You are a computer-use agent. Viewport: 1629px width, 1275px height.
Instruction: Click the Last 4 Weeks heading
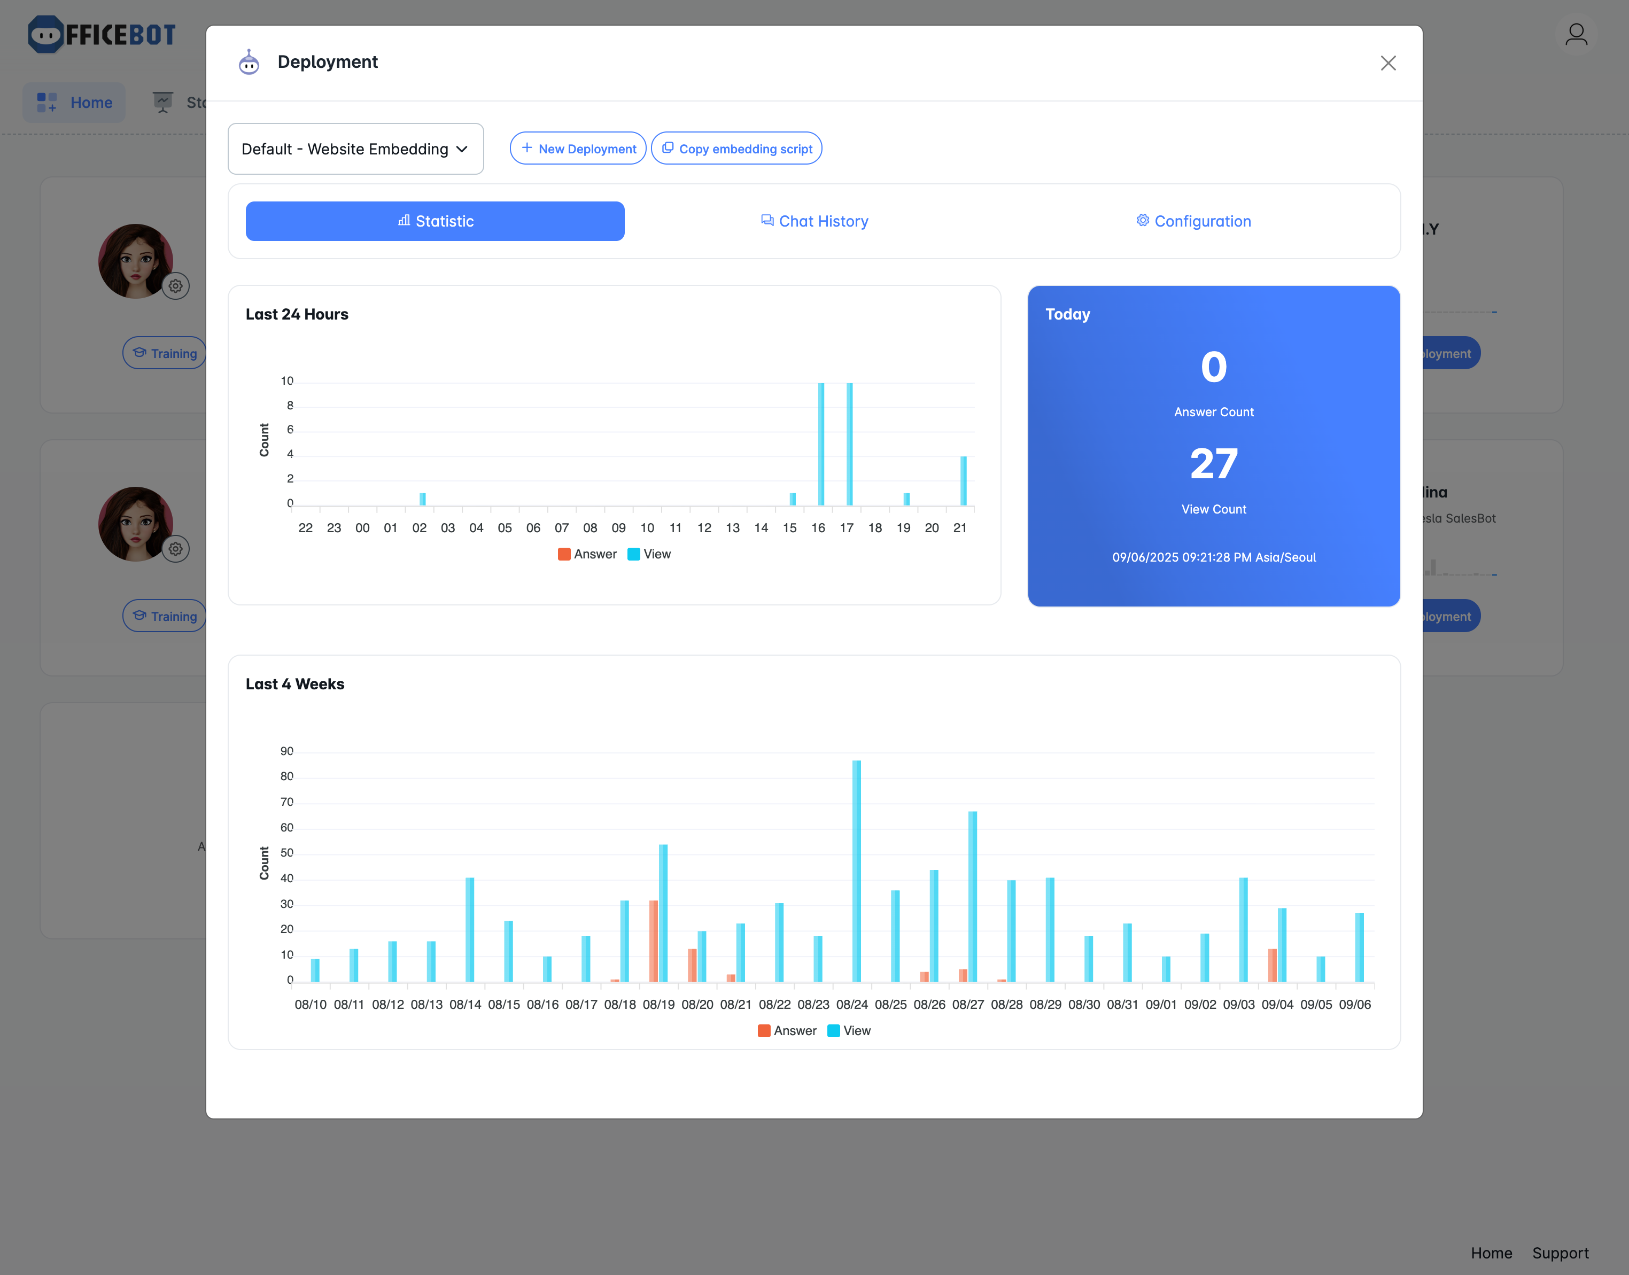click(x=295, y=684)
